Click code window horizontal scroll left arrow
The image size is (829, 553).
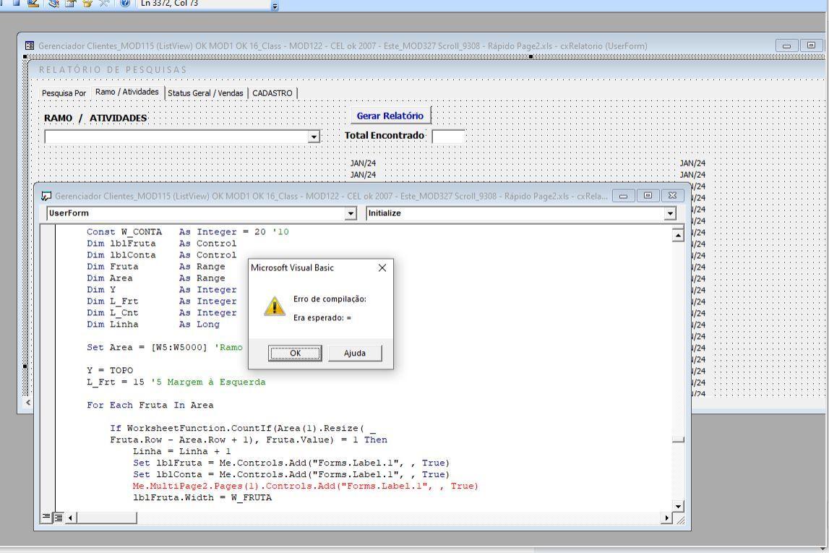pyautogui.click(x=71, y=518)
